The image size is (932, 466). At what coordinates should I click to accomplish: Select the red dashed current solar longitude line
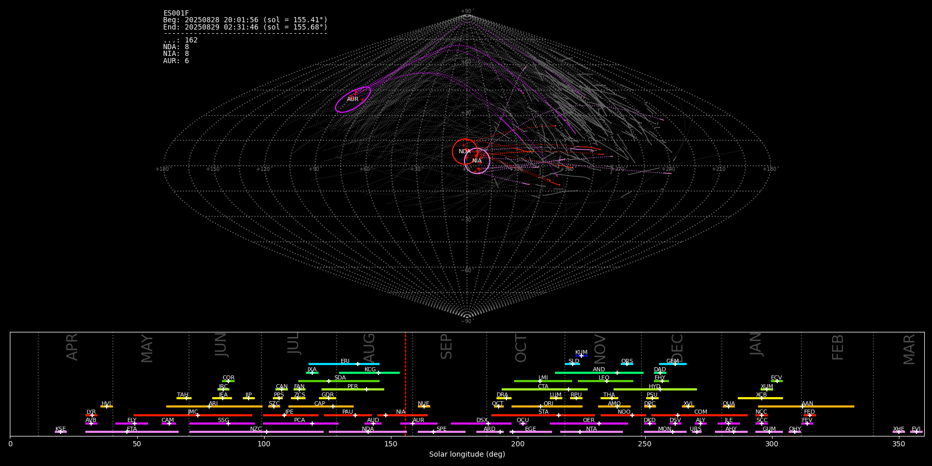click(405, 384)
